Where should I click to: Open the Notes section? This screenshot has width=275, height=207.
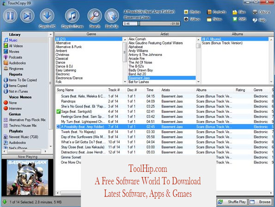coord(214,19)
